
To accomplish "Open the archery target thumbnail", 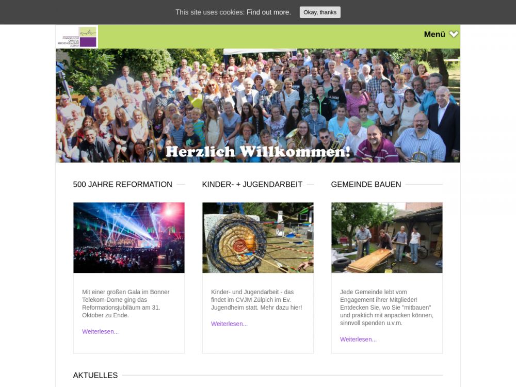I will point(258,237).
